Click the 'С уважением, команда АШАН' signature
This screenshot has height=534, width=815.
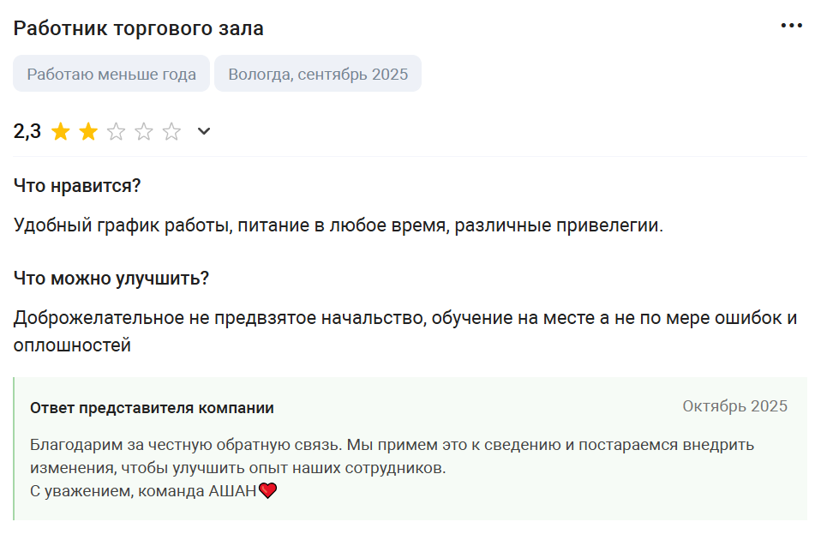[x=143, y=491]
